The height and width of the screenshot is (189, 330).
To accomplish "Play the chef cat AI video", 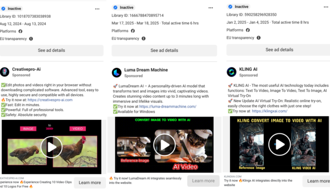I will pos(164,145).
